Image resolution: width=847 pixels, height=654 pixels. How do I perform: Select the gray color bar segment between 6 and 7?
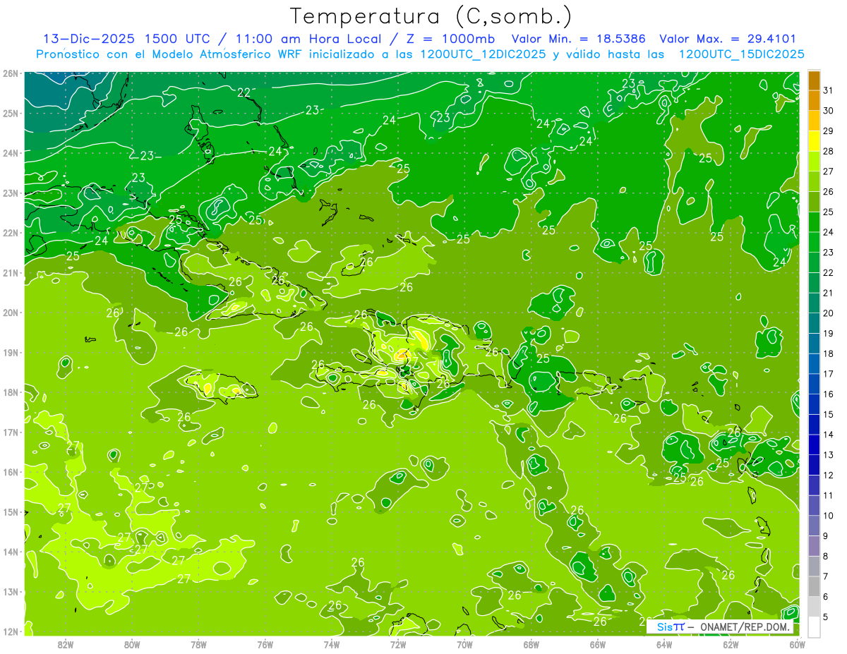click(814, 587)
